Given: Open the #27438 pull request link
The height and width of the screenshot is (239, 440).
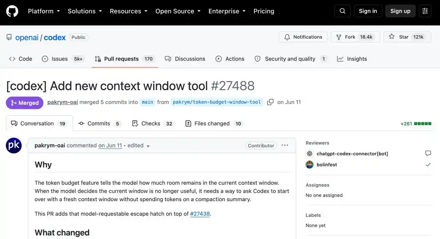Looking at the screenshot, I should click(x=200, y=214).
